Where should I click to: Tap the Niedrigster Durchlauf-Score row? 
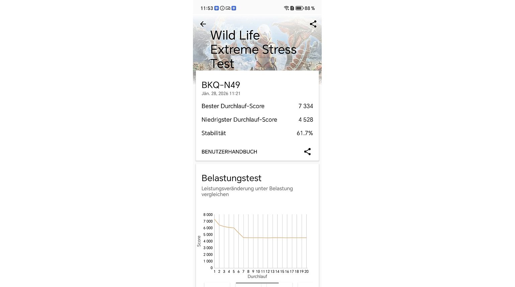pos(239,119)
